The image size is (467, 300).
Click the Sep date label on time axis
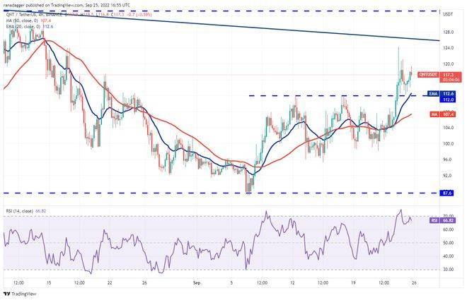[x=197, y=281]
